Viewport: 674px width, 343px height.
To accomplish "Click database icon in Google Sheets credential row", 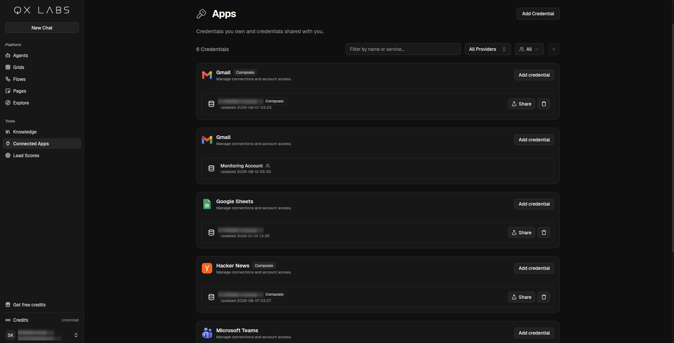I will 211,233.
